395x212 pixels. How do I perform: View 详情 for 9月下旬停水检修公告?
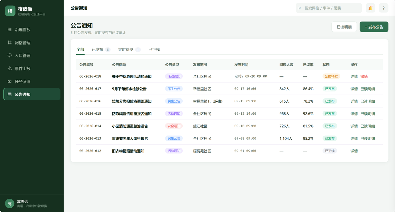point(354,89)
